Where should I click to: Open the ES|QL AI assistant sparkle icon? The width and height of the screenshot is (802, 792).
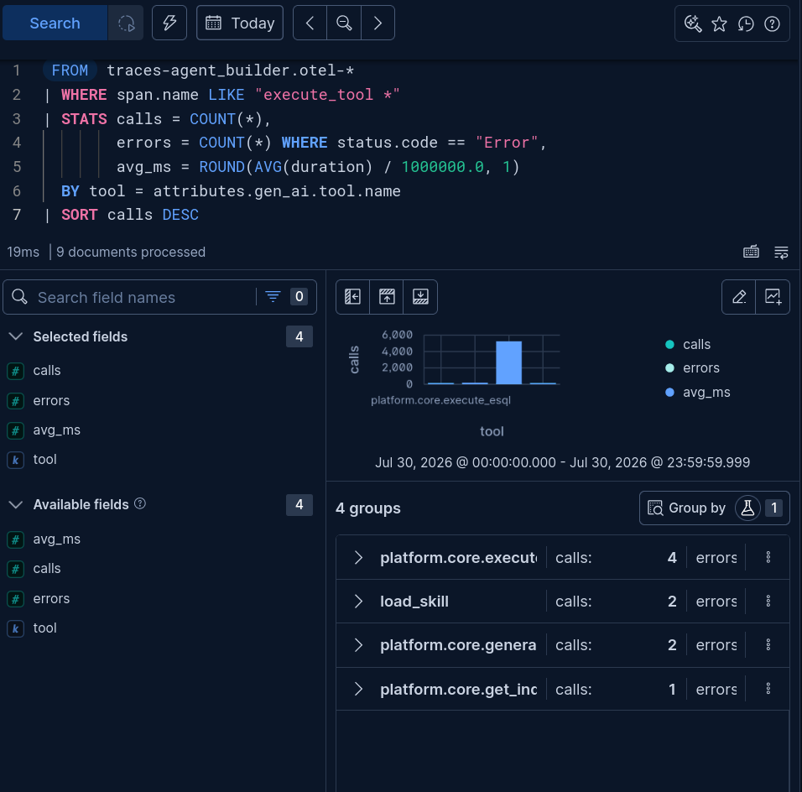(693, 23)
